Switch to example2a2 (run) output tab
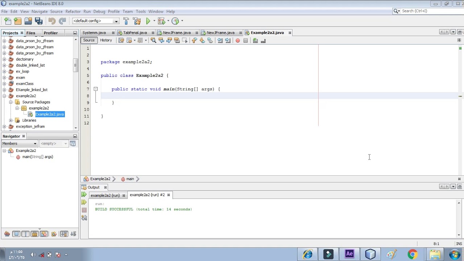This screenshot has width=464, height=261. coord(105,195)
